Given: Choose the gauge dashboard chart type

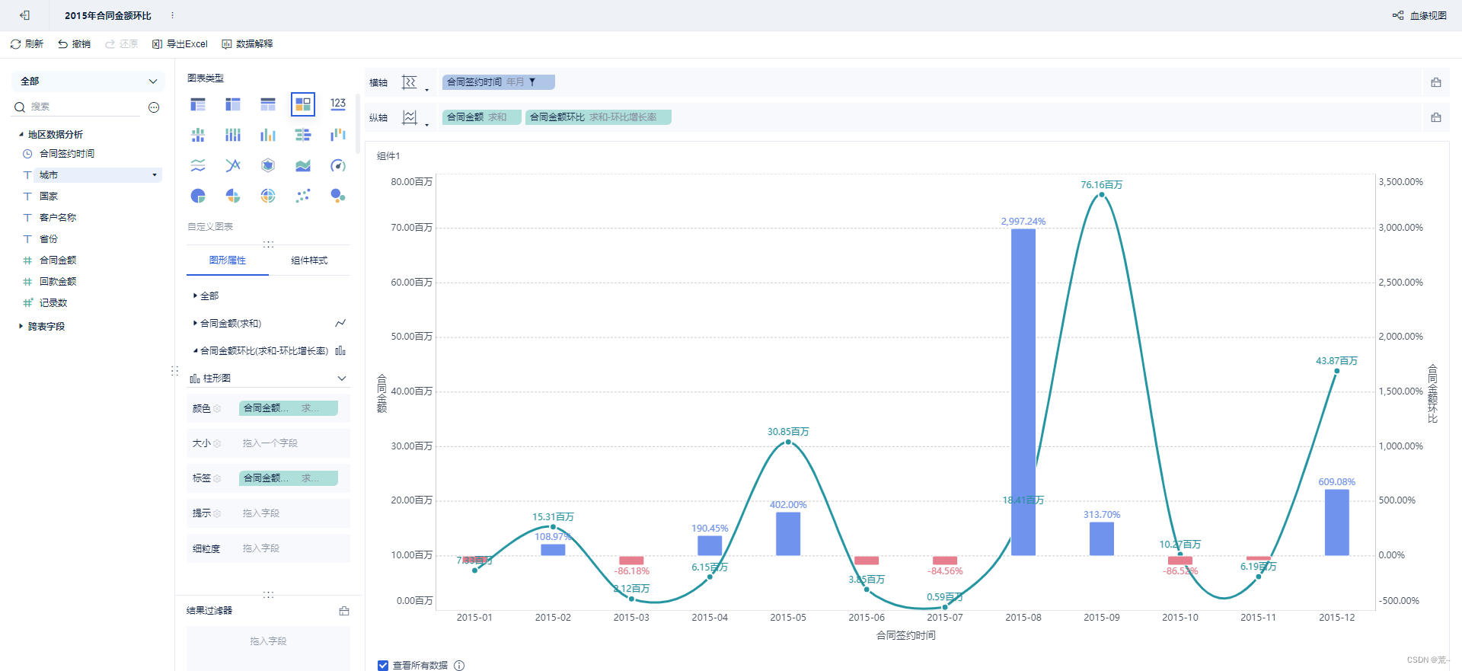Looking at the screenshot, I should point(338,165).
